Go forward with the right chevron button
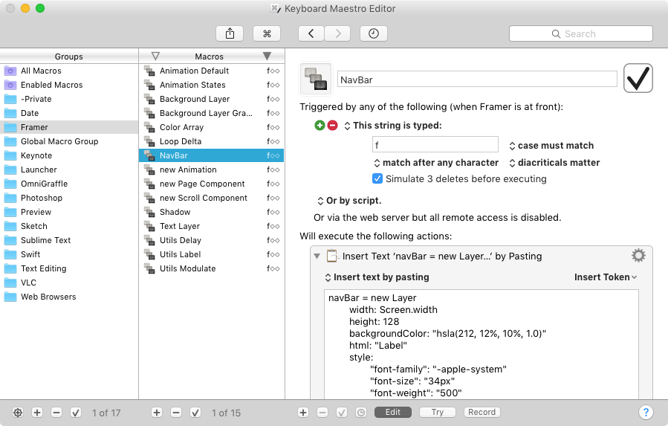The image size is (668, 426). point(338,33)
